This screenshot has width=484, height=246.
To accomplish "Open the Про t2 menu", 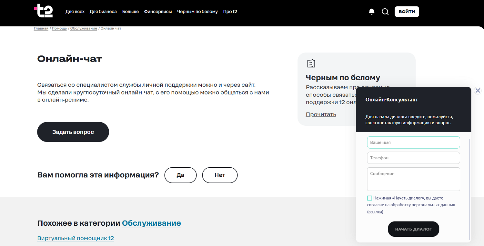I will pos(230,12).
